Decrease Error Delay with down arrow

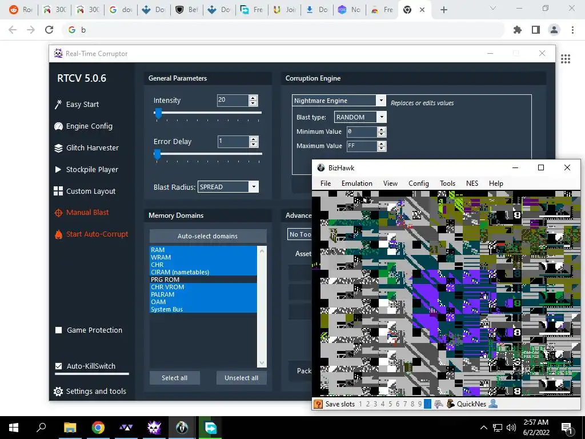tap(254, 144)
